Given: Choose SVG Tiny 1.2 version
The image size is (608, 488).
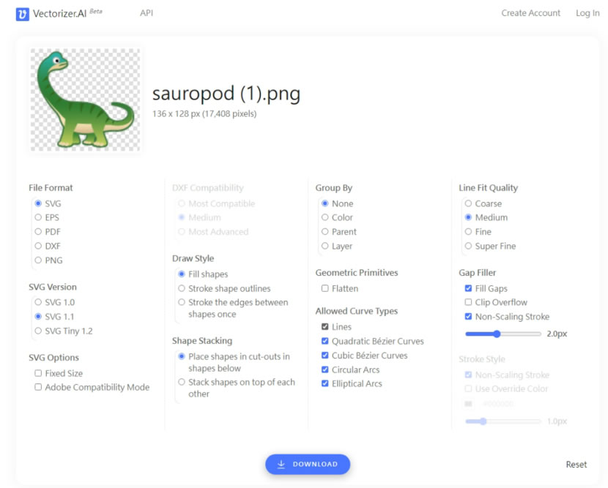Looking at the screenshot, I should (38, 331).
